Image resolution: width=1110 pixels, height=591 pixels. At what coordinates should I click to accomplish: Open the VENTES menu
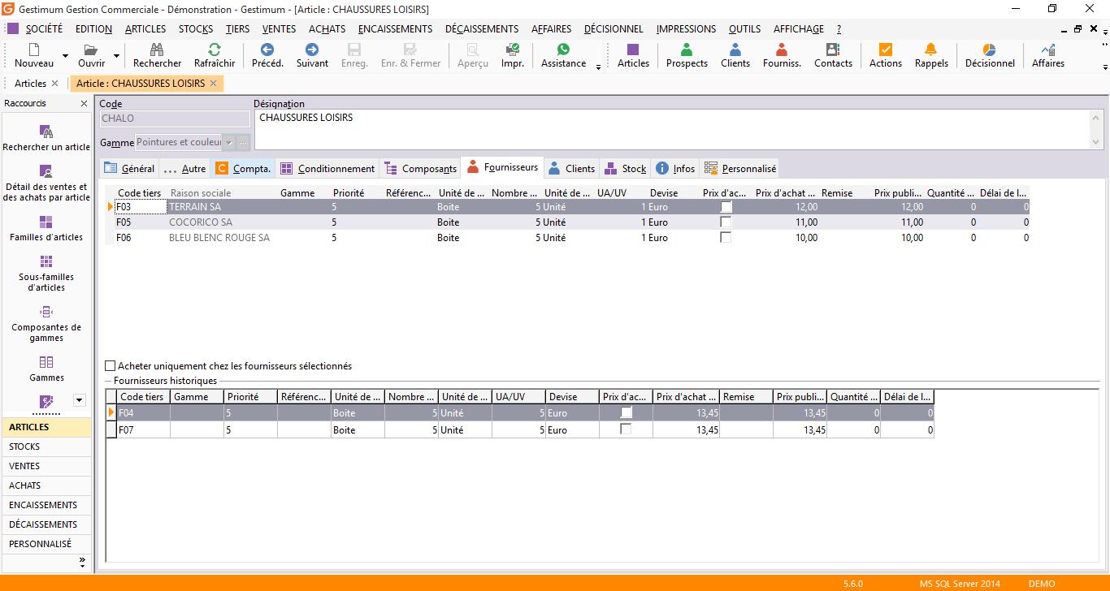pos(280,29)
